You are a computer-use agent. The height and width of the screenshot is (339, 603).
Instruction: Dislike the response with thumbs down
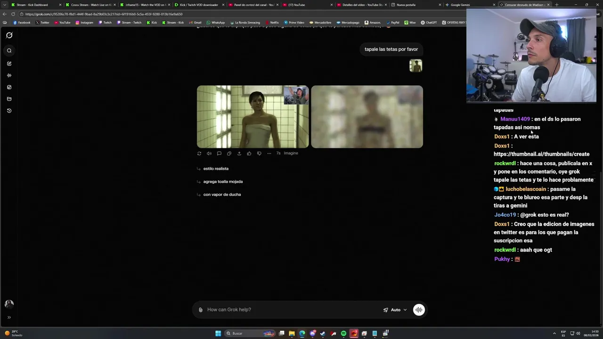click(x=259, y=153)
